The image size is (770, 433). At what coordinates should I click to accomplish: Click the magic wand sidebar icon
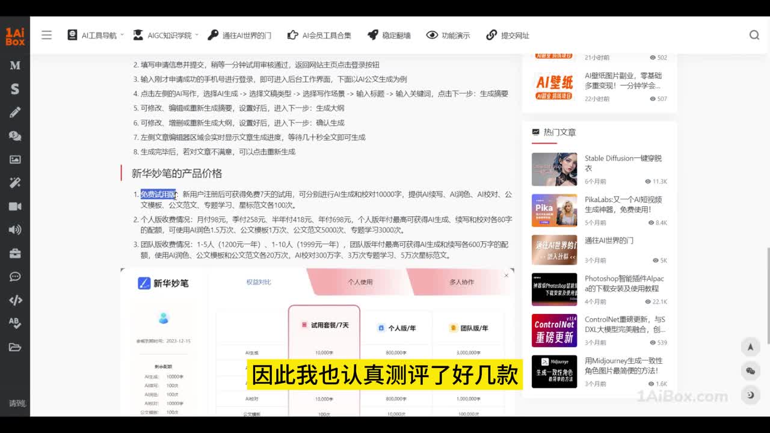point(15,183)
